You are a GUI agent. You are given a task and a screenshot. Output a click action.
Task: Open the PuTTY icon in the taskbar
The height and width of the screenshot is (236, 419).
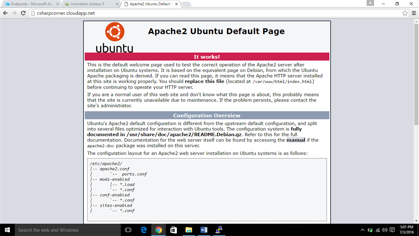219,230
